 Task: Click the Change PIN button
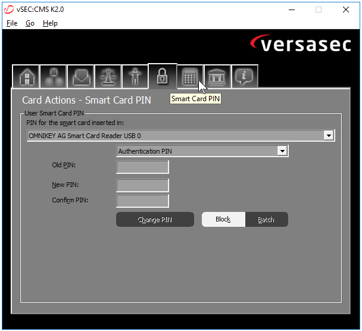point(155,219)
